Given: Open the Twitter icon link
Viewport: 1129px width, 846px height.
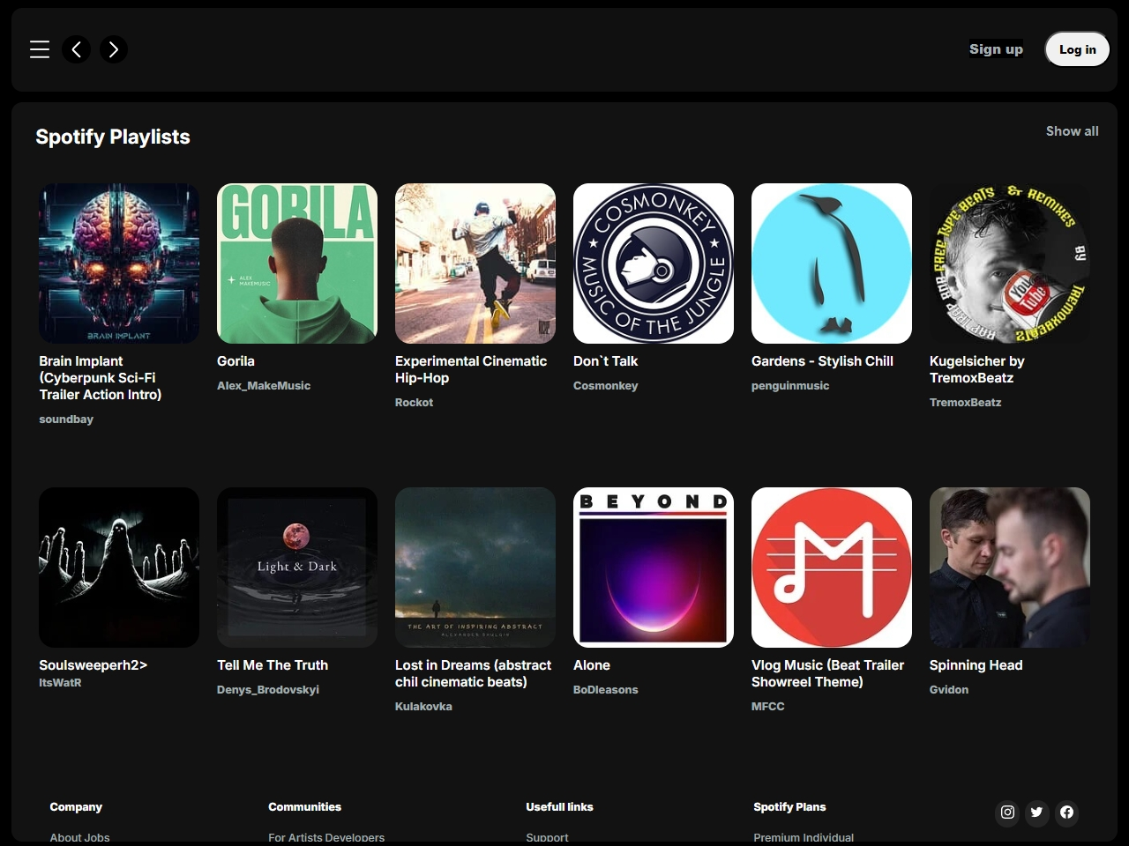Looking at the screenshot, I should pos(1037,813).
